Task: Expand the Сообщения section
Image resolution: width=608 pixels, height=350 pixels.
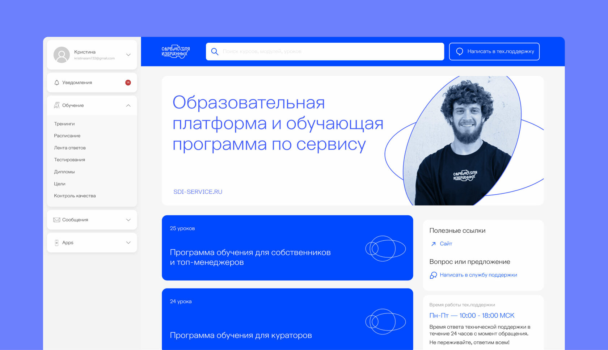Action: tap(128, 220)
